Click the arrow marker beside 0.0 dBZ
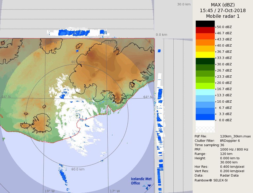 tap(216, 120)
